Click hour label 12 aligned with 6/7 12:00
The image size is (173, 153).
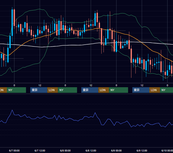pyautogui.click(x=40, y=85)
